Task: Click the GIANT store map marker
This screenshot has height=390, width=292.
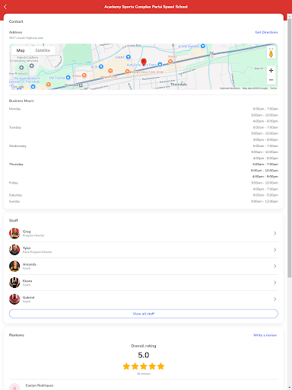Action: click(x=129, y=57)
